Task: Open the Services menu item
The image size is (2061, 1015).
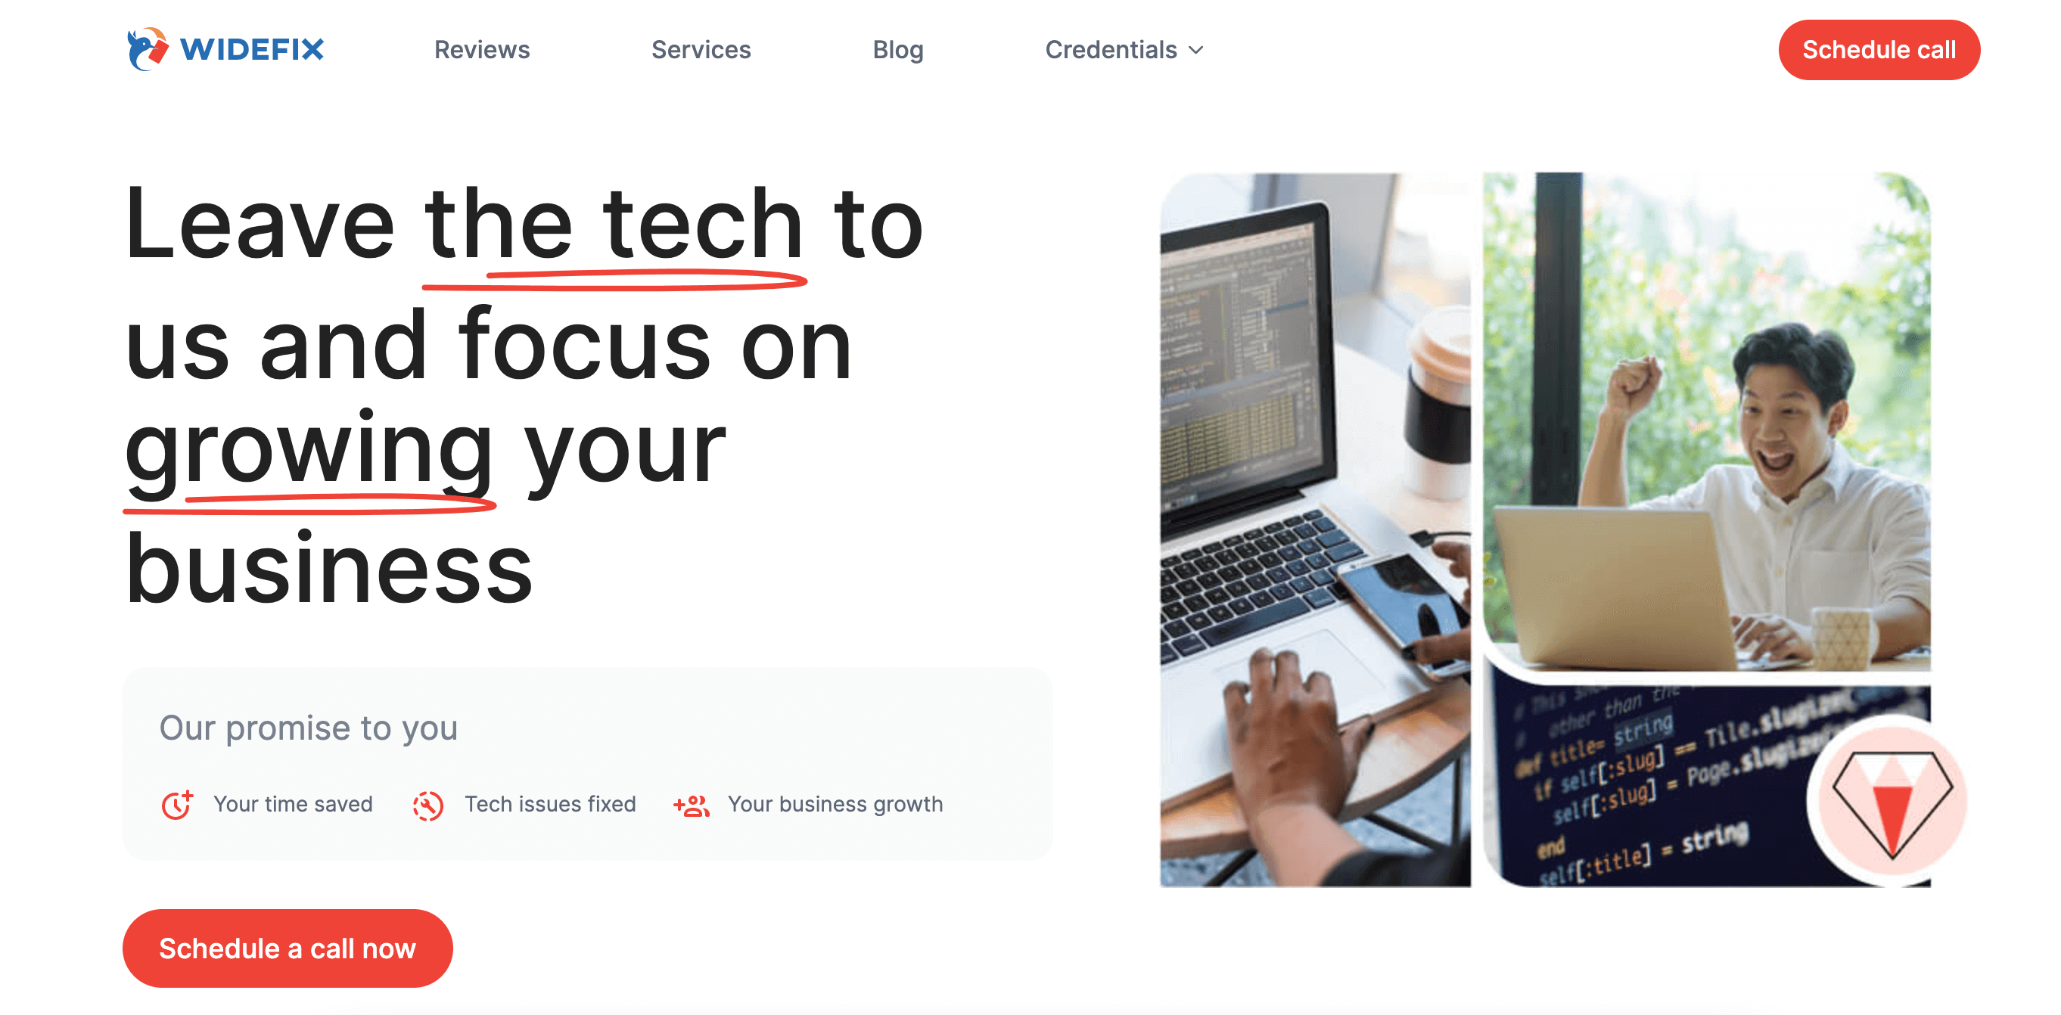Action: tap(702, 50)
